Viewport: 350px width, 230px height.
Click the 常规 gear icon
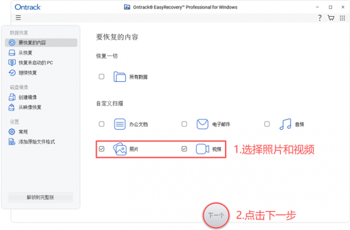[x=12, y=132]
